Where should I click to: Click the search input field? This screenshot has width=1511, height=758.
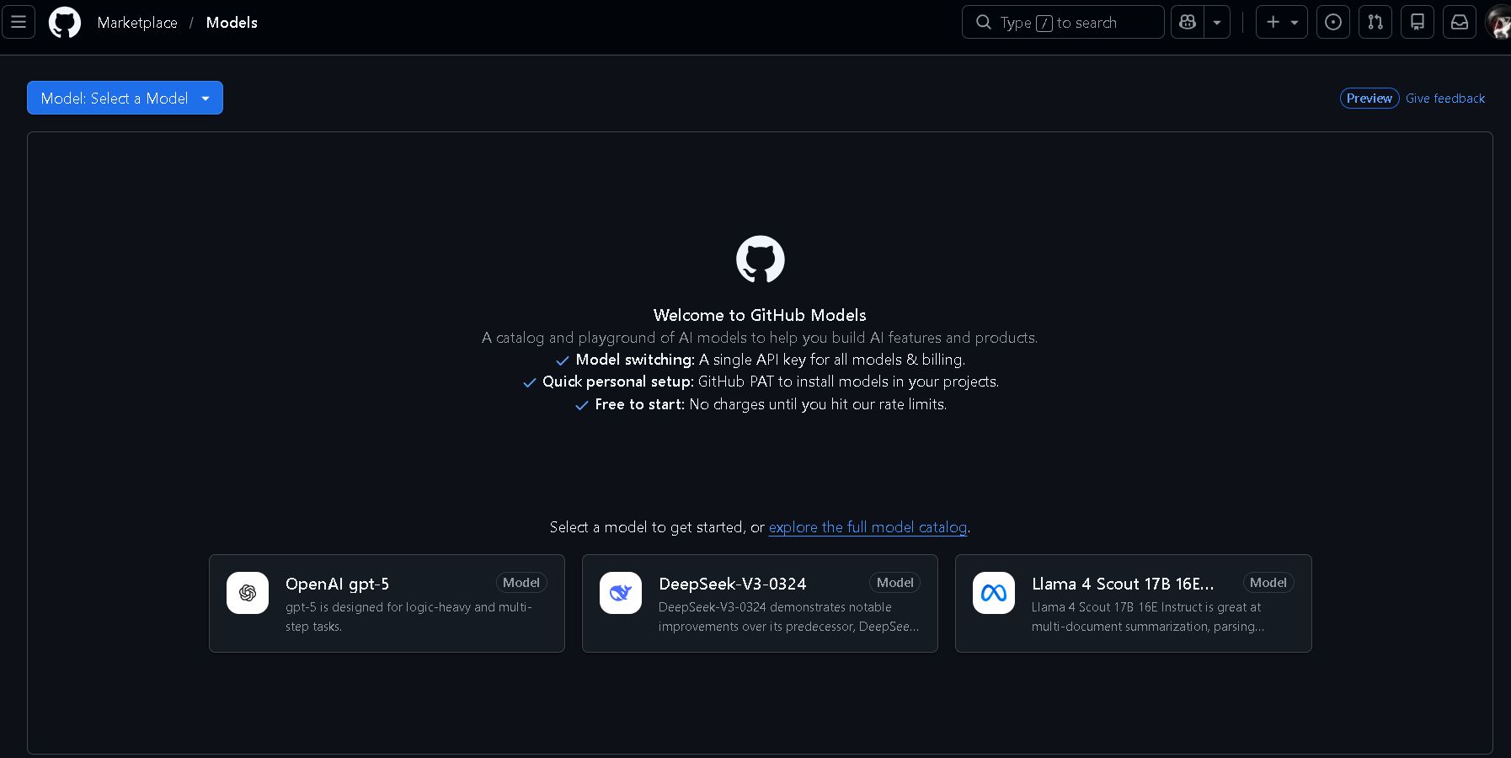coord(1063,22)
